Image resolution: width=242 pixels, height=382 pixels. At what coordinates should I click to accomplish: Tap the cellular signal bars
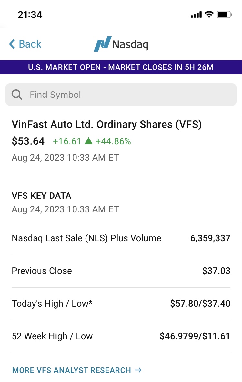tap(196, 15)
